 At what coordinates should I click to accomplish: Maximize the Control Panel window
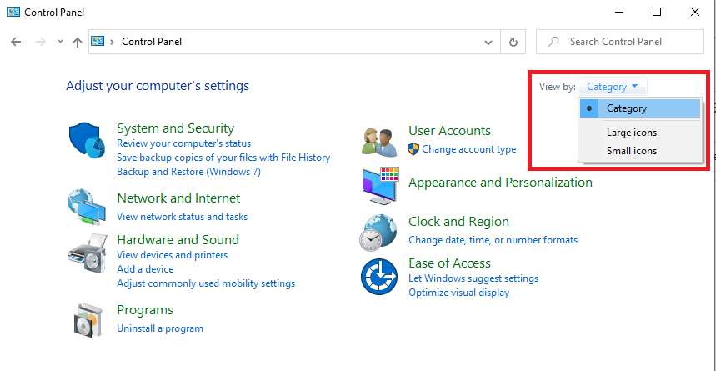tap(657, 13)
